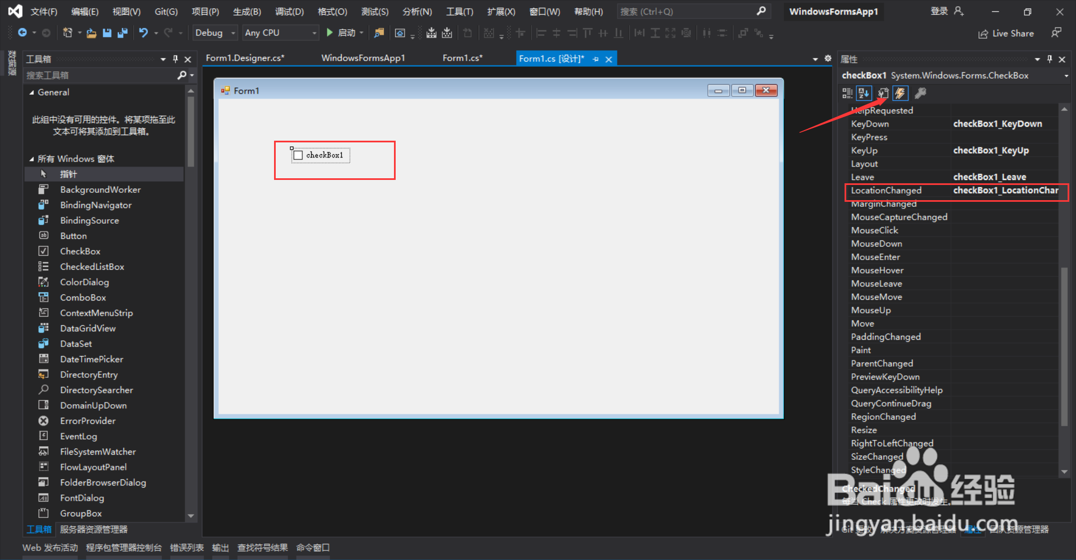The image size is (1076, 560).
Task: Click the step-into download-style icon after the picture icon
Action: tap(431, 33)
